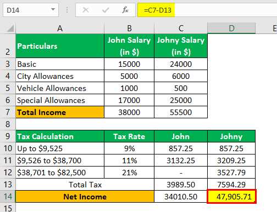Screen dimensions: 277x212
Task: Select cell with value 1000
Action: (129, 88)
